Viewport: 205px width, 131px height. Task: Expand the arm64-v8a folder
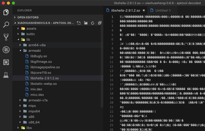click(20, 45)
